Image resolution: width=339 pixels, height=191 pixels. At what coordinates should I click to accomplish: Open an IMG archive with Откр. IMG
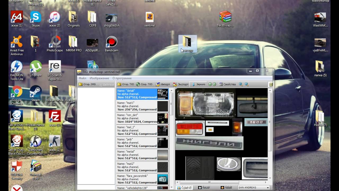coord(87,84)
